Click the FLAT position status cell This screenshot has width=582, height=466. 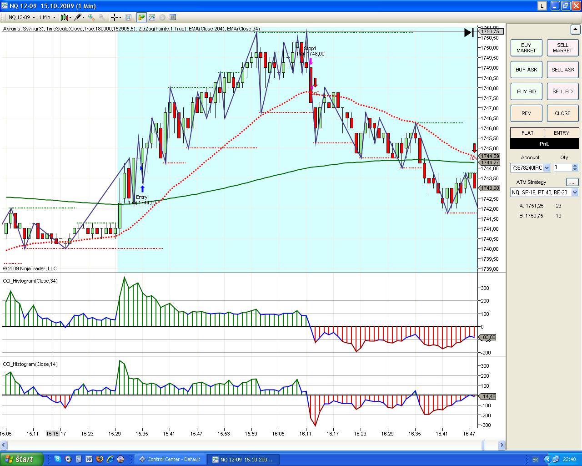point(527,133)
